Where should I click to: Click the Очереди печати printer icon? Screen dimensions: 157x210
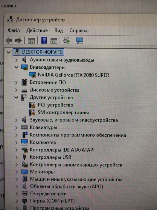[25, 194]
